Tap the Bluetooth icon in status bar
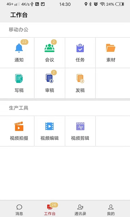This screenshot has width=130, height=217. click(90, 4)
